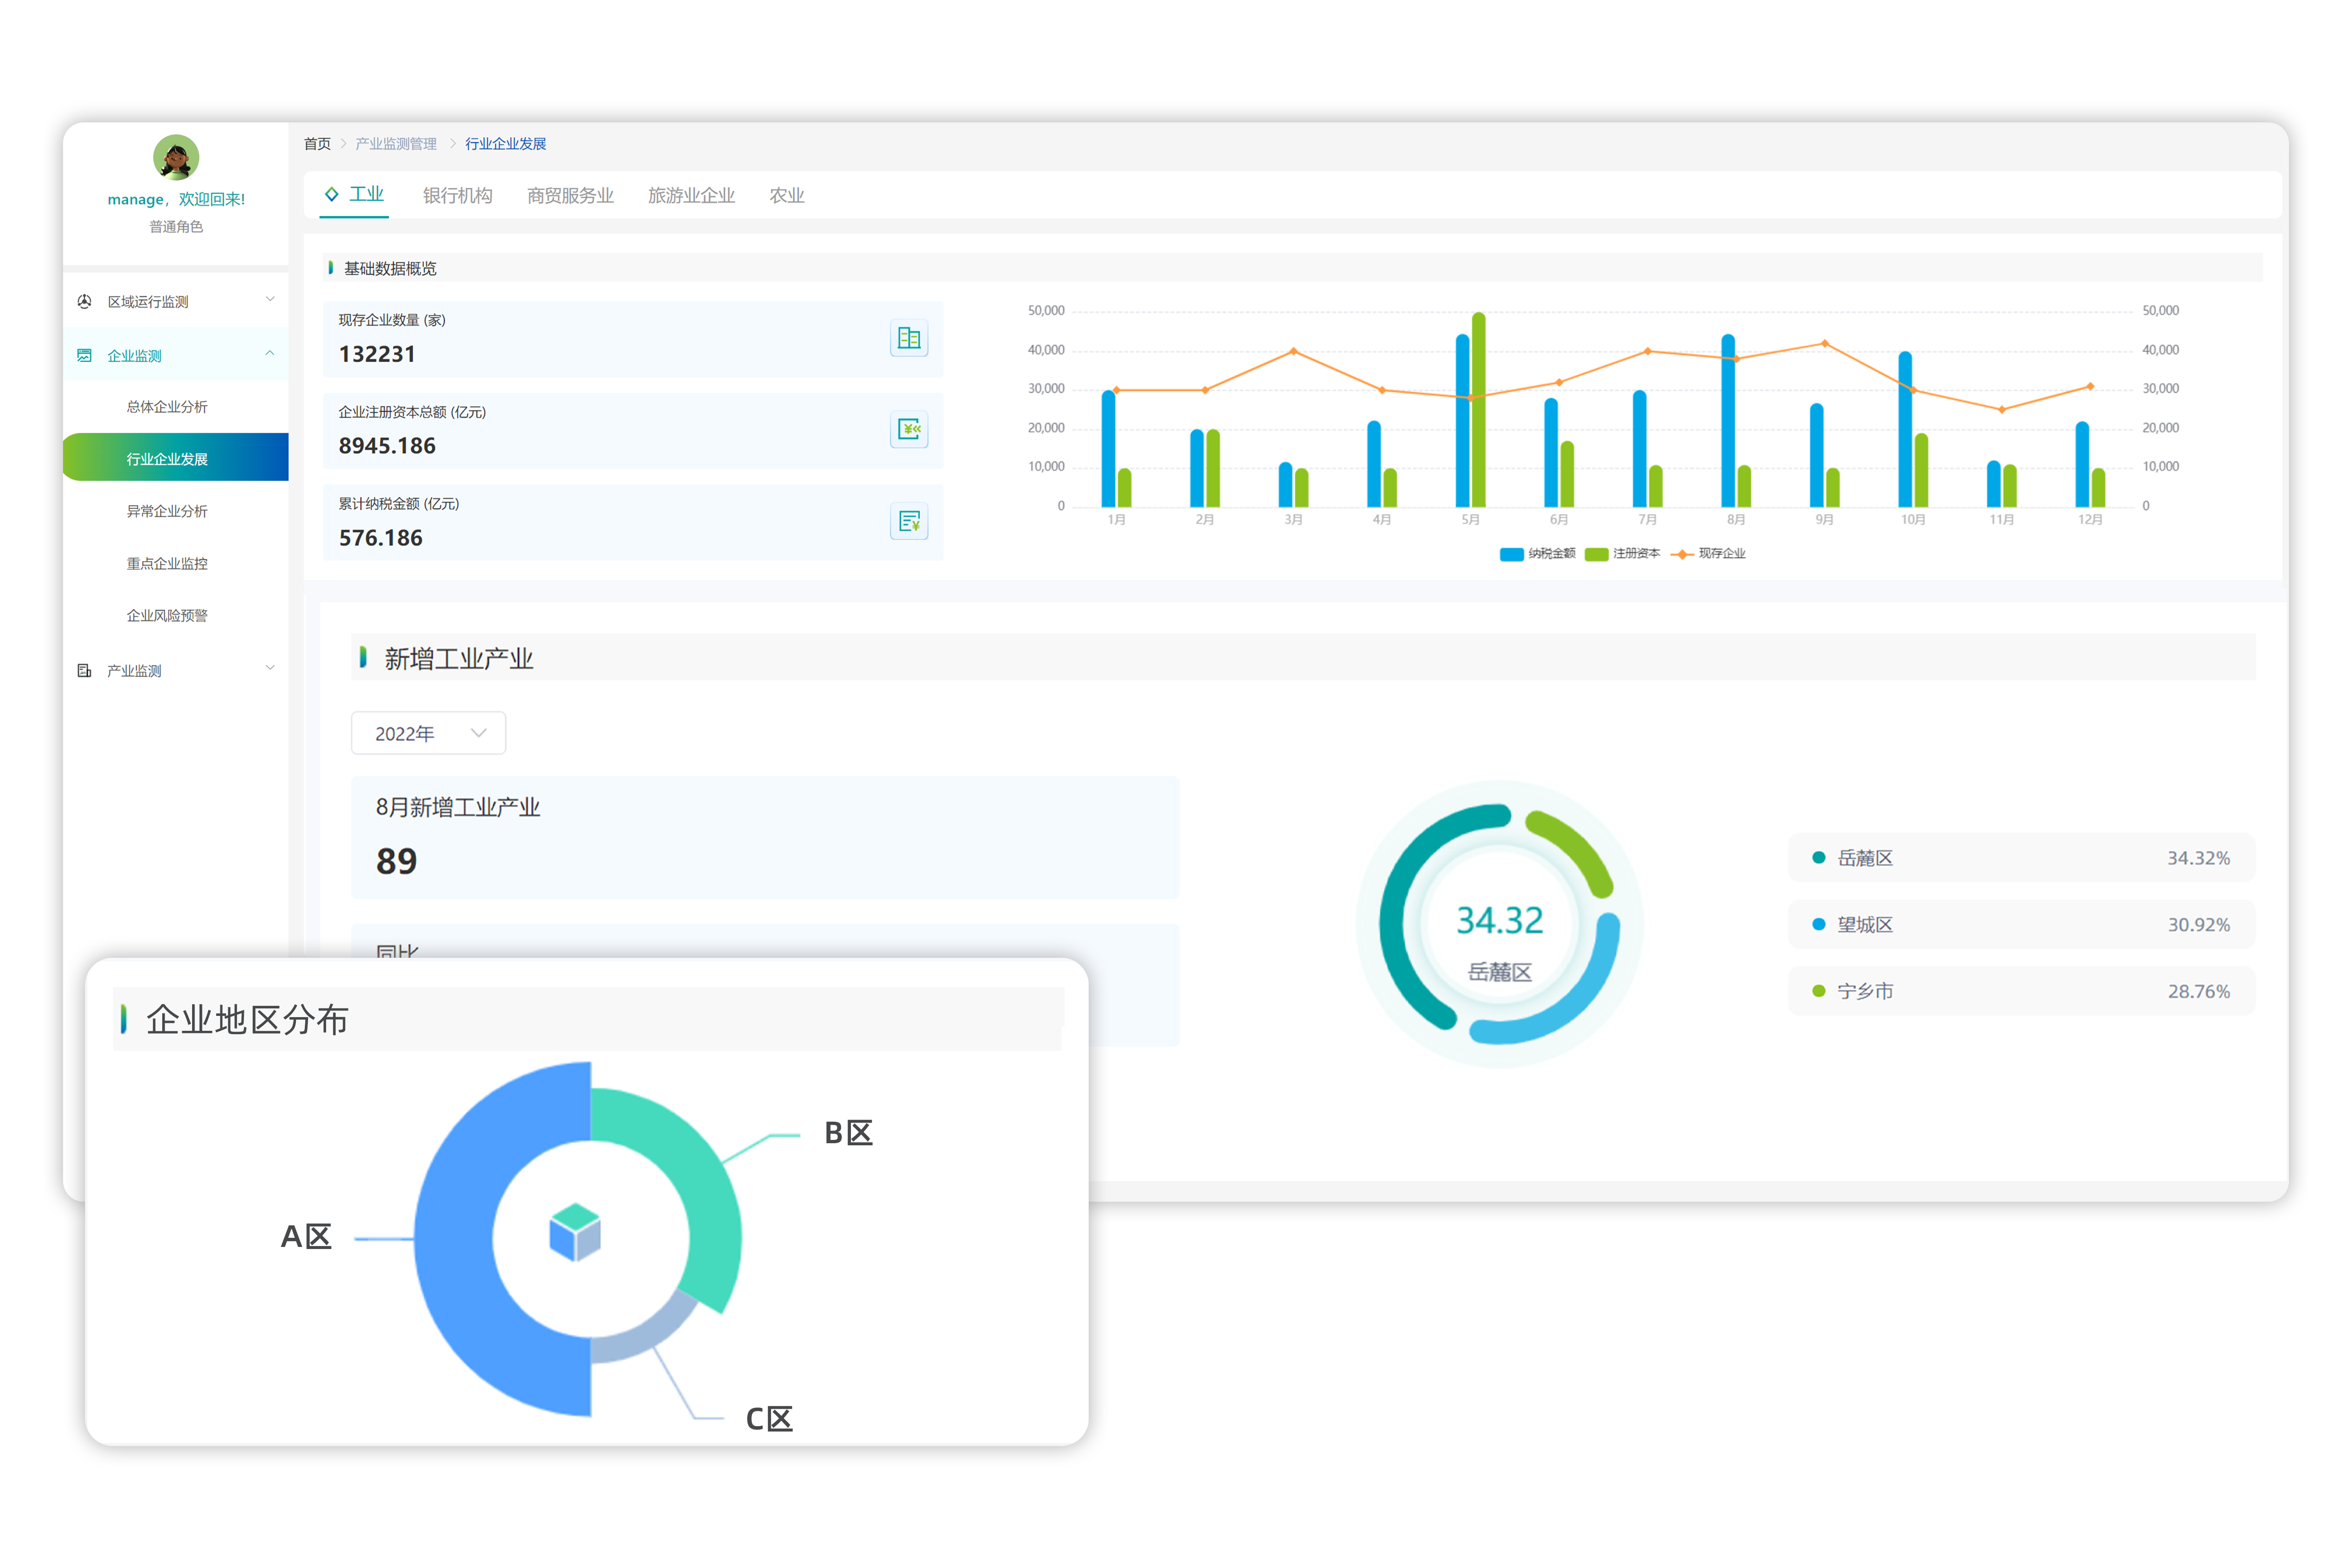Select the 宁乡市 28.76% legend row
Viewport: 2352px width, 1568px height.
[2021, 991]
